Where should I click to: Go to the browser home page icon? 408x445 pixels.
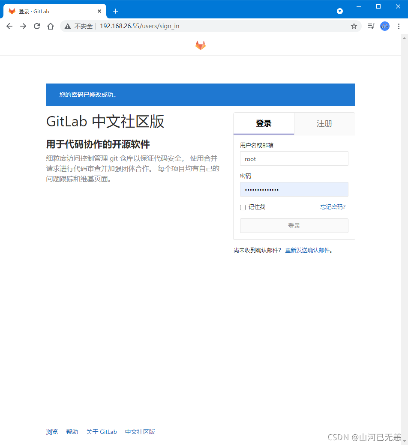click(x=51, y=27)
